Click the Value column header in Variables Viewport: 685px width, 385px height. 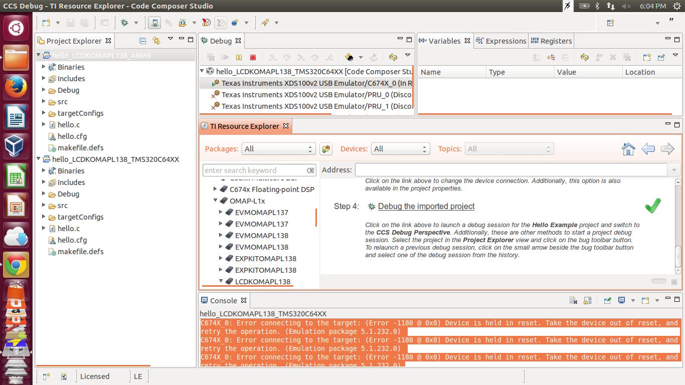click(587, 72)
